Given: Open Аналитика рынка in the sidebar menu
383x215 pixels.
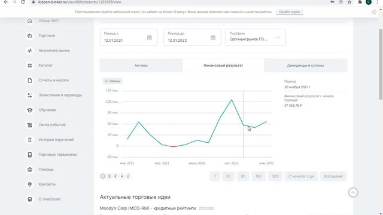Looking at the screenshot, I should click(54, 50).
